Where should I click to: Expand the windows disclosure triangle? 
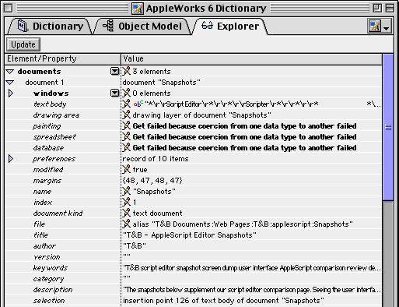tap(11, 93)
